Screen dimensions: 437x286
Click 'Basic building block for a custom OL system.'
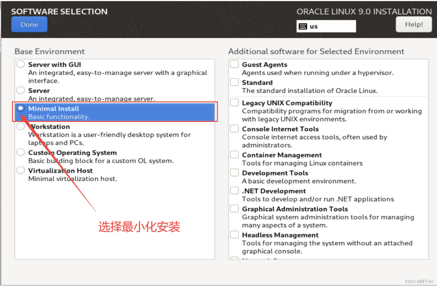click(101, 161)
